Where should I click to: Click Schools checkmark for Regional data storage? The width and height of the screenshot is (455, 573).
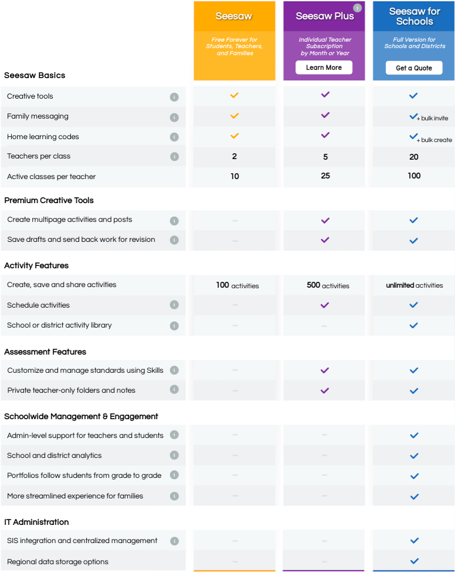tap(414, 561)
